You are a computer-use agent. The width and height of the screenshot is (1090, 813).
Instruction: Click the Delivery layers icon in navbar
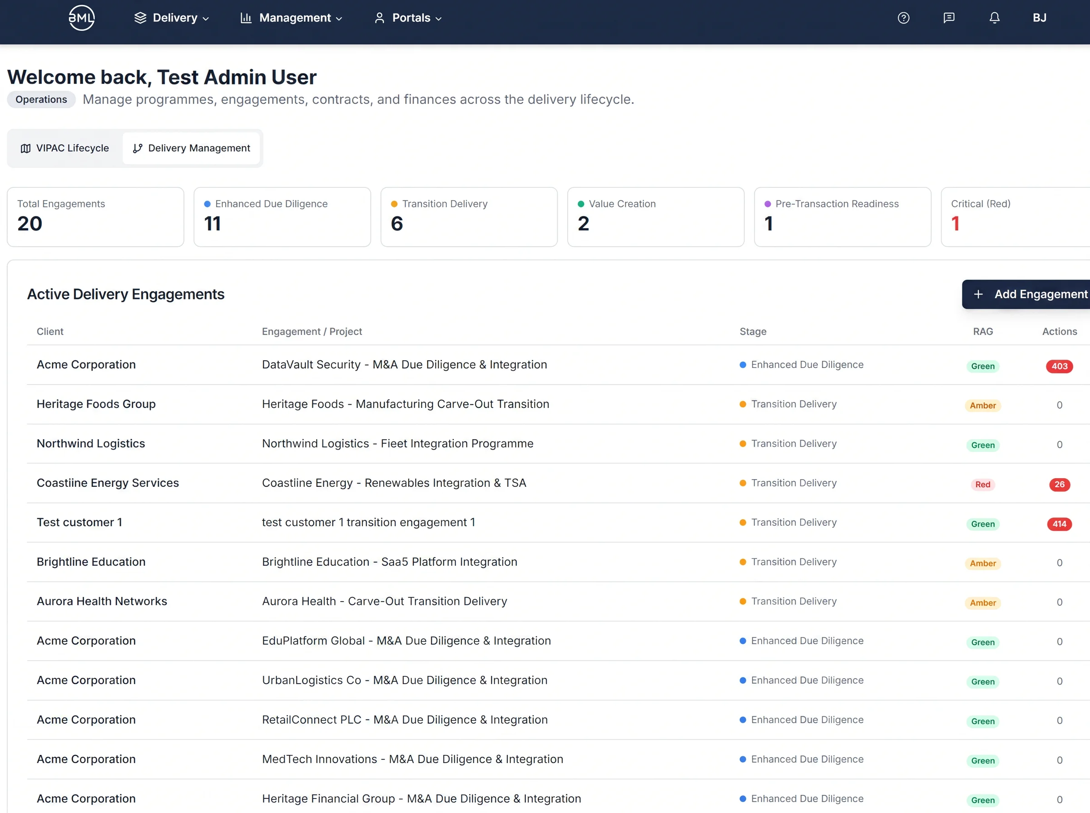(140, 18)
